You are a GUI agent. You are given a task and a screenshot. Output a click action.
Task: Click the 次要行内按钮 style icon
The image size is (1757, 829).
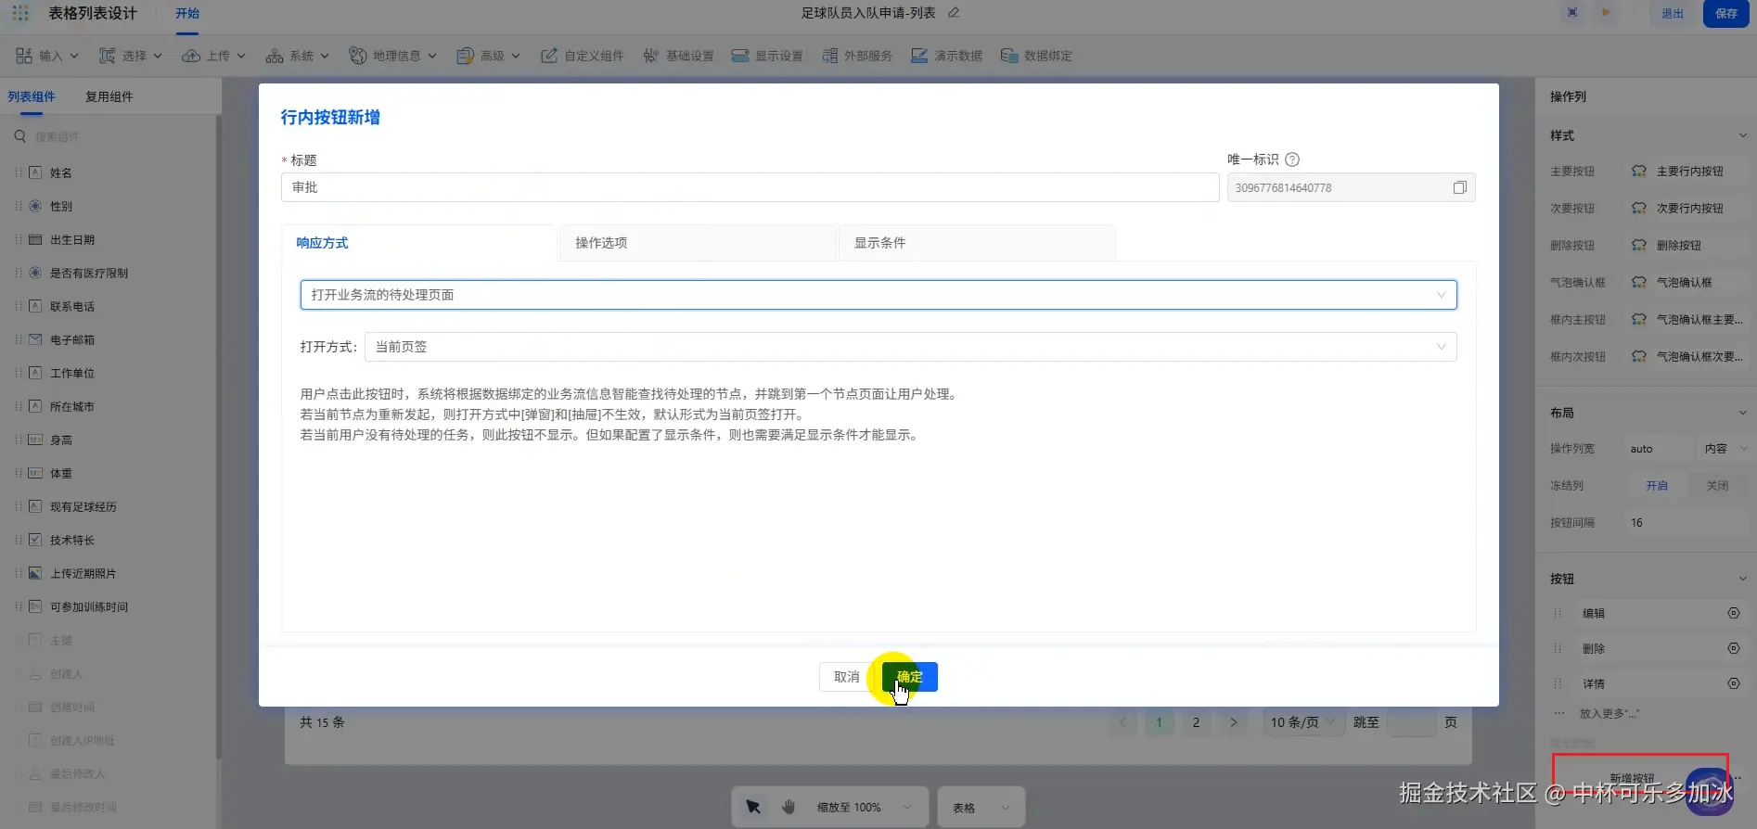pos(1639,209)
